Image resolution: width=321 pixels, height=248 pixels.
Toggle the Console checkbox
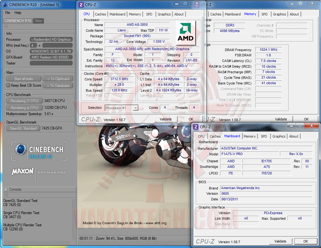[x=6, y=189]
